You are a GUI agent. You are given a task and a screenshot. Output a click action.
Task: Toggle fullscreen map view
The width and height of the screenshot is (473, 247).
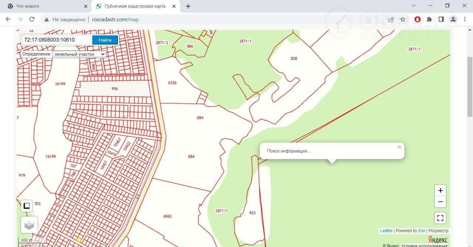440,218
